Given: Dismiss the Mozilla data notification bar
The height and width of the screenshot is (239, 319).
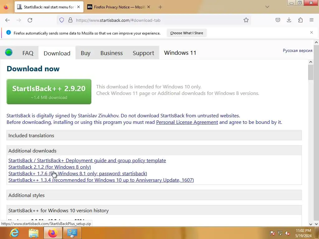Looking at the screenshot, I should (x=312, y=32).
